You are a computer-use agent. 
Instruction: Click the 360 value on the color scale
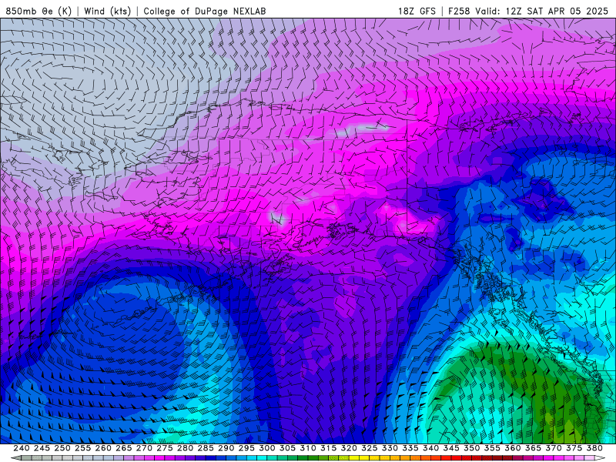coord(512,448)
